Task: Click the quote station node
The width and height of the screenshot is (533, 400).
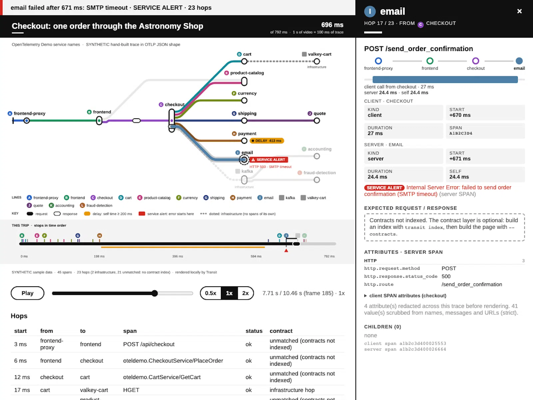Action: click(x=317, y=121)
